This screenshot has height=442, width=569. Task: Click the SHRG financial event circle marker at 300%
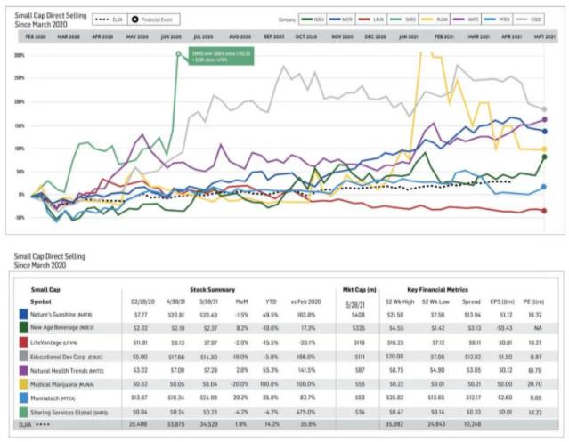coord(179,54)
